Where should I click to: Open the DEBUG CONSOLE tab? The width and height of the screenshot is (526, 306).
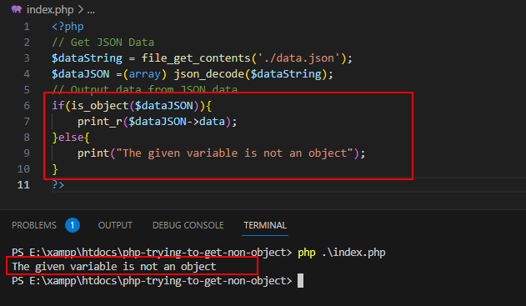(x=188, y=225)
